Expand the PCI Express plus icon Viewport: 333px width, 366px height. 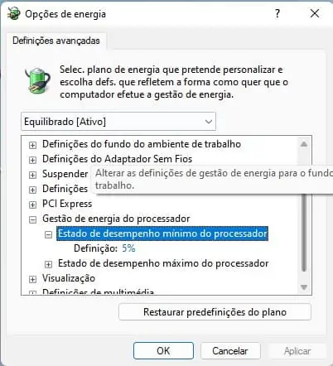(x=32, y=205)
